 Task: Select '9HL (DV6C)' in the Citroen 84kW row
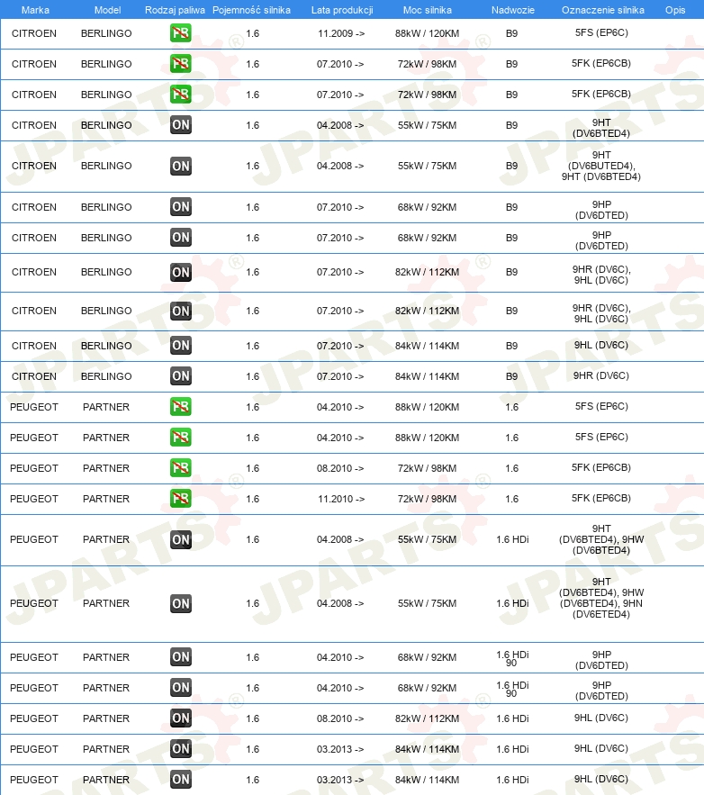click(601, 345)
